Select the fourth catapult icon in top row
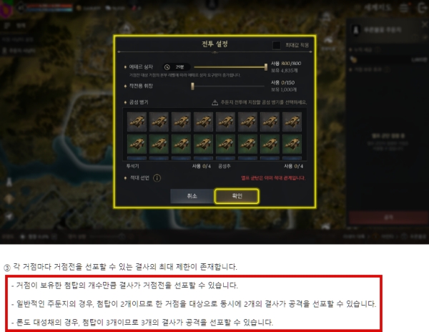This screenshot has width=429, height=332. click(203, 122)
